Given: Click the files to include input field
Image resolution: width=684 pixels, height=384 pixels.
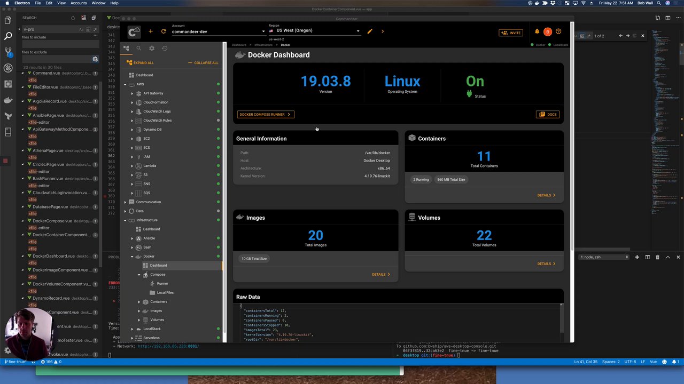Looking at the screenshot, I should 60,44.
